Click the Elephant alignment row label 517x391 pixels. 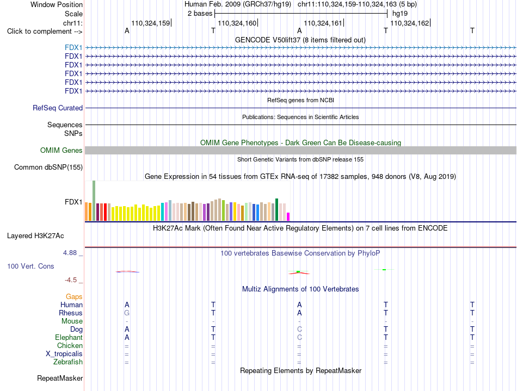tap(69, 337)
